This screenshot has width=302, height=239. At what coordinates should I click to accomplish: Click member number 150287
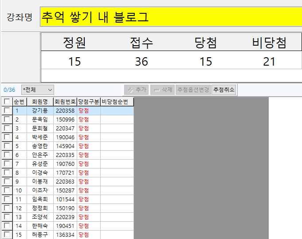click(65, 191)
